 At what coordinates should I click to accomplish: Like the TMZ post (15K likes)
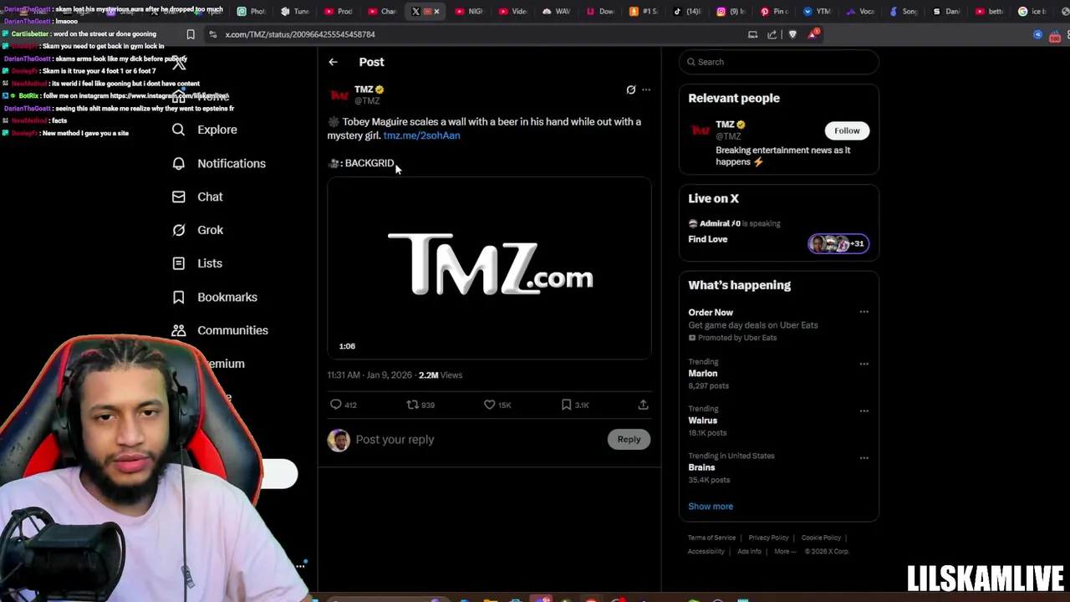pos(490,405)
